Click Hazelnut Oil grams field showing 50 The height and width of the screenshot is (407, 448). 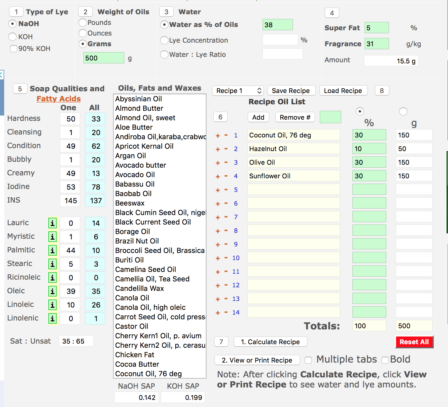(x=414, y=148)
